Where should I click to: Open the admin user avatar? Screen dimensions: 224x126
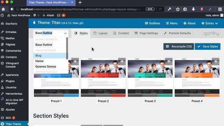point(222,15)
